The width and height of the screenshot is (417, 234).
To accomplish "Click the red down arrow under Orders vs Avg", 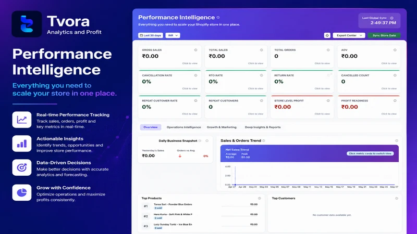I will [180, 156].
